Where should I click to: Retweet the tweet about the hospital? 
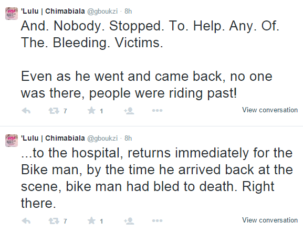coord(54,220)
